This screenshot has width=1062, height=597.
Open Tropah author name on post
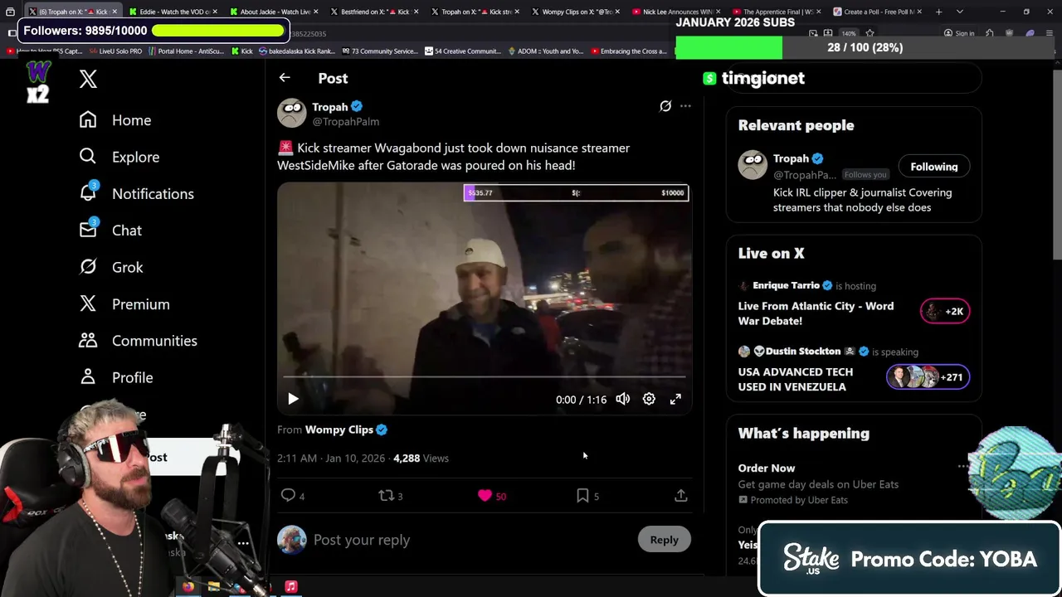pyautogui.click(x=330, y=107)
